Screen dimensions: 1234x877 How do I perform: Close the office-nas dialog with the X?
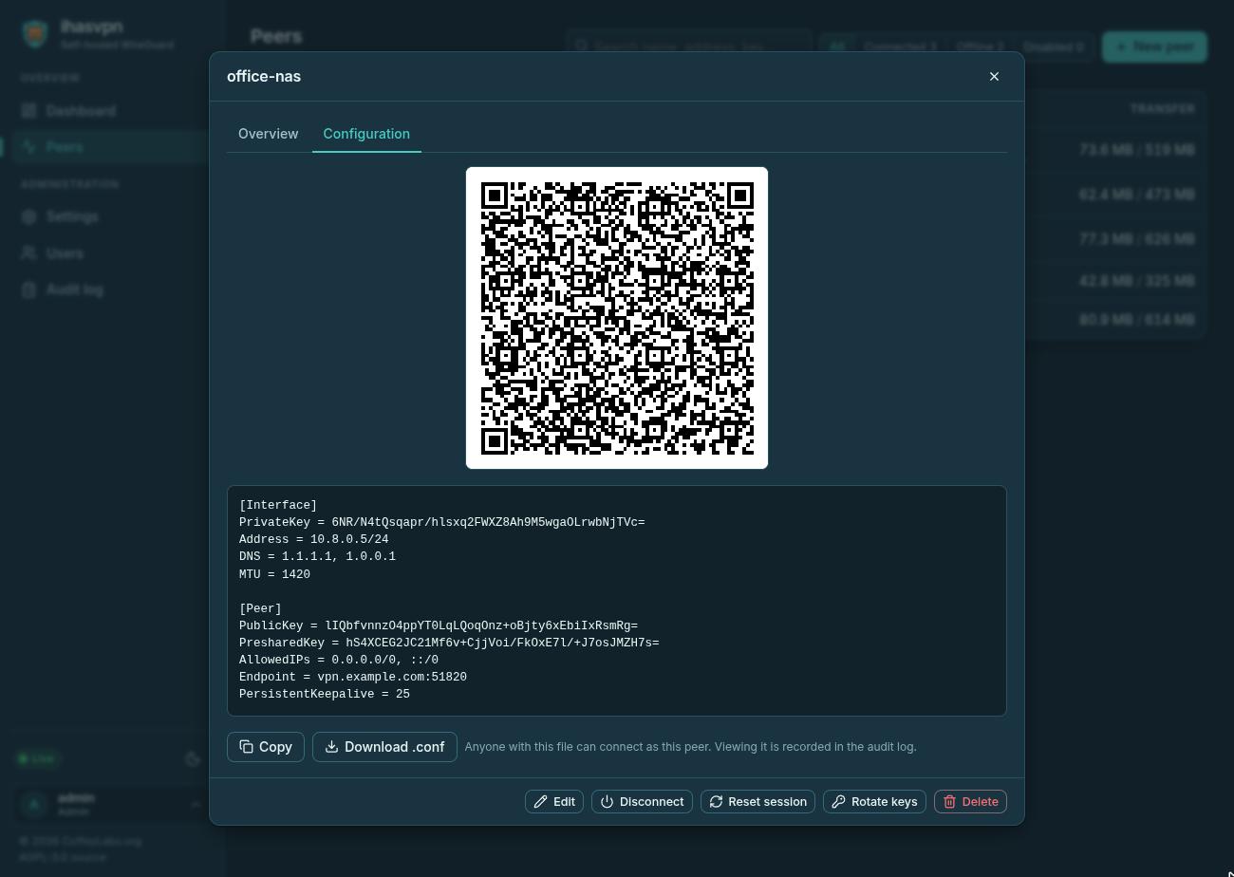(x=994, y=76)
